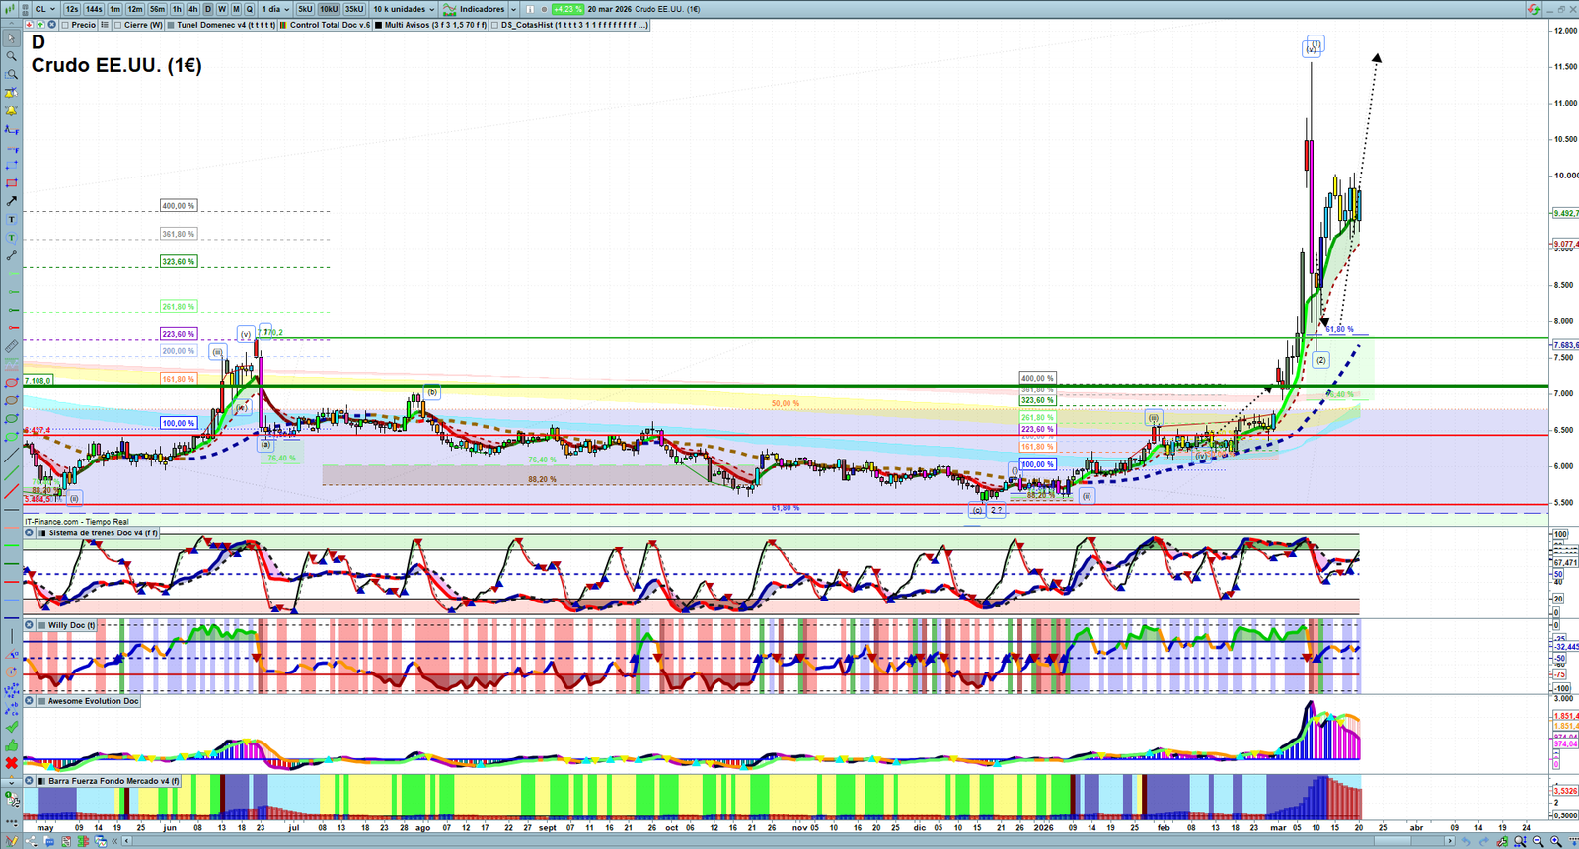Pick the arrow drawing tool
The image size is (1579, 849).
[x=11, y=201]
